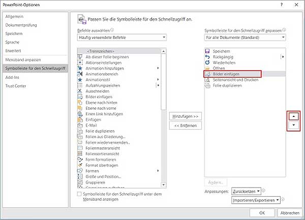Image resolution: width=305 pixels, height=220 pixels.
Task: Open the Allgemein options category
Action: 14,17
